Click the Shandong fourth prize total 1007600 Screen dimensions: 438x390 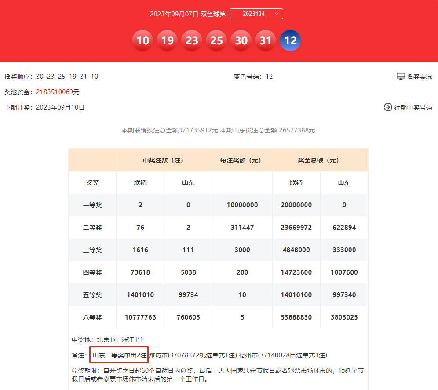[x=344, y=272]
